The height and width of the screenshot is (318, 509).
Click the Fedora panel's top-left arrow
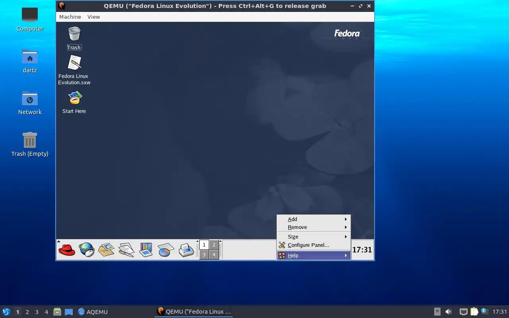(58, 242)
